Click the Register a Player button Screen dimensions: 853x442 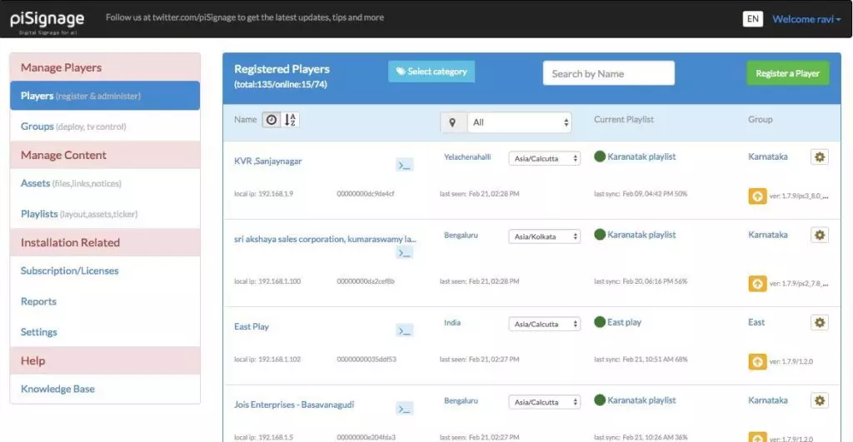coord(787,73)
